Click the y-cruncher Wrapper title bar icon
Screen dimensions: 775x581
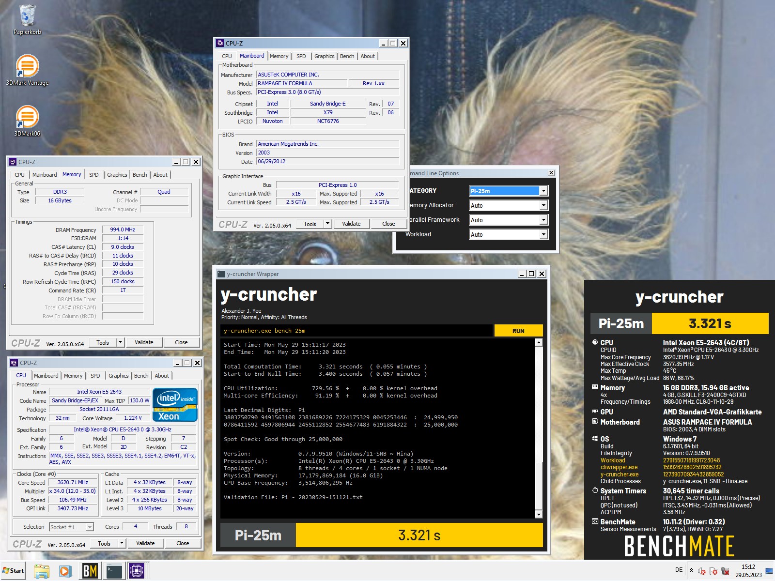point(221,274)
